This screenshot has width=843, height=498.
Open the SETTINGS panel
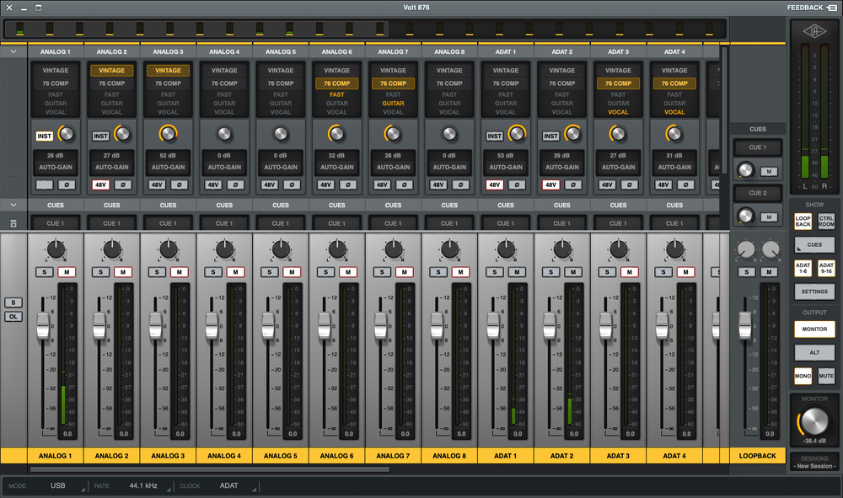(814, 292)
